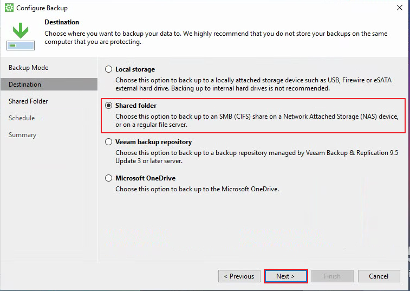The image size is (410, 291).
Task: Cancel the backup configuration
Action: point(379,276)
